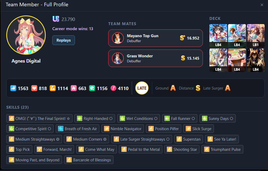This screenshot has height=171, width=268.
Task: Click the 23.790 rating value
Action: (68, 19)
